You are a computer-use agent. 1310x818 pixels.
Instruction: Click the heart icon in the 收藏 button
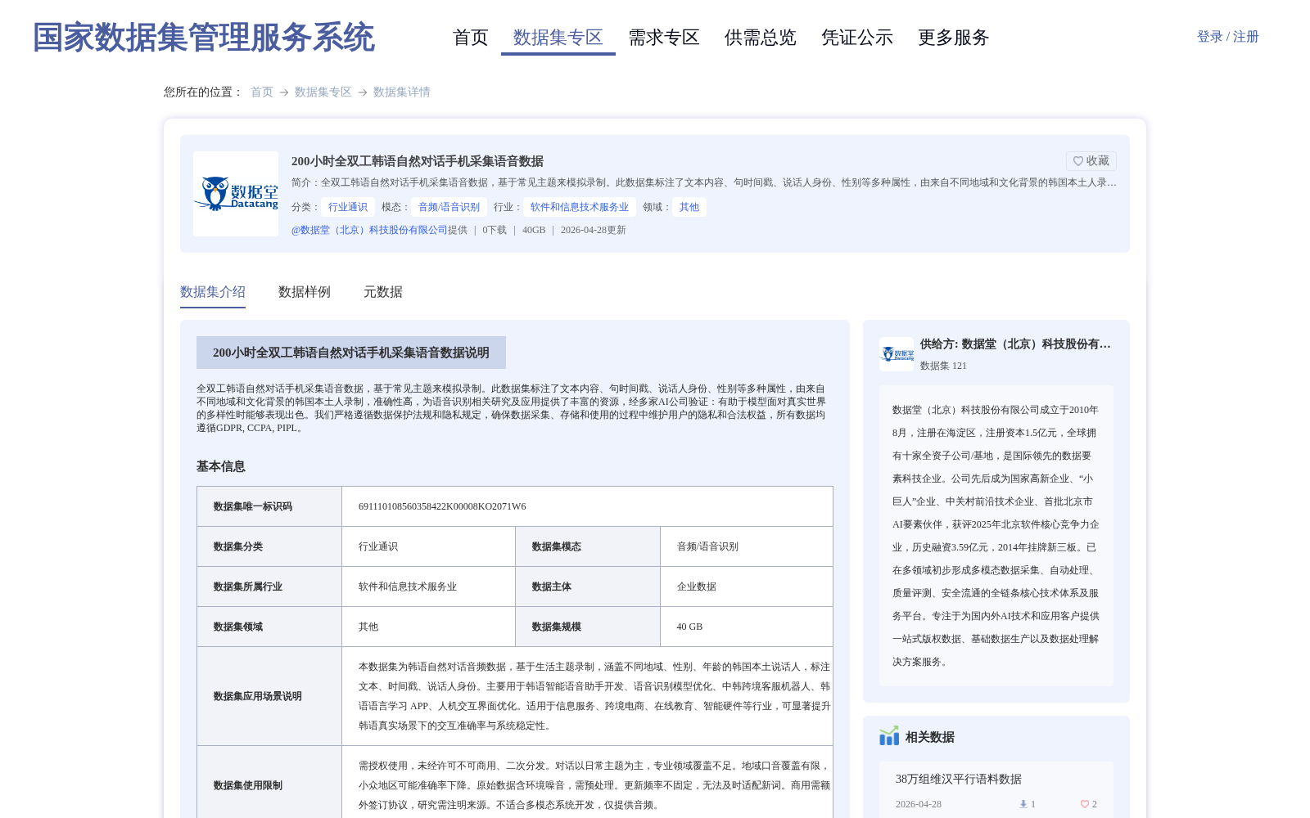[x=1078, y=161]
